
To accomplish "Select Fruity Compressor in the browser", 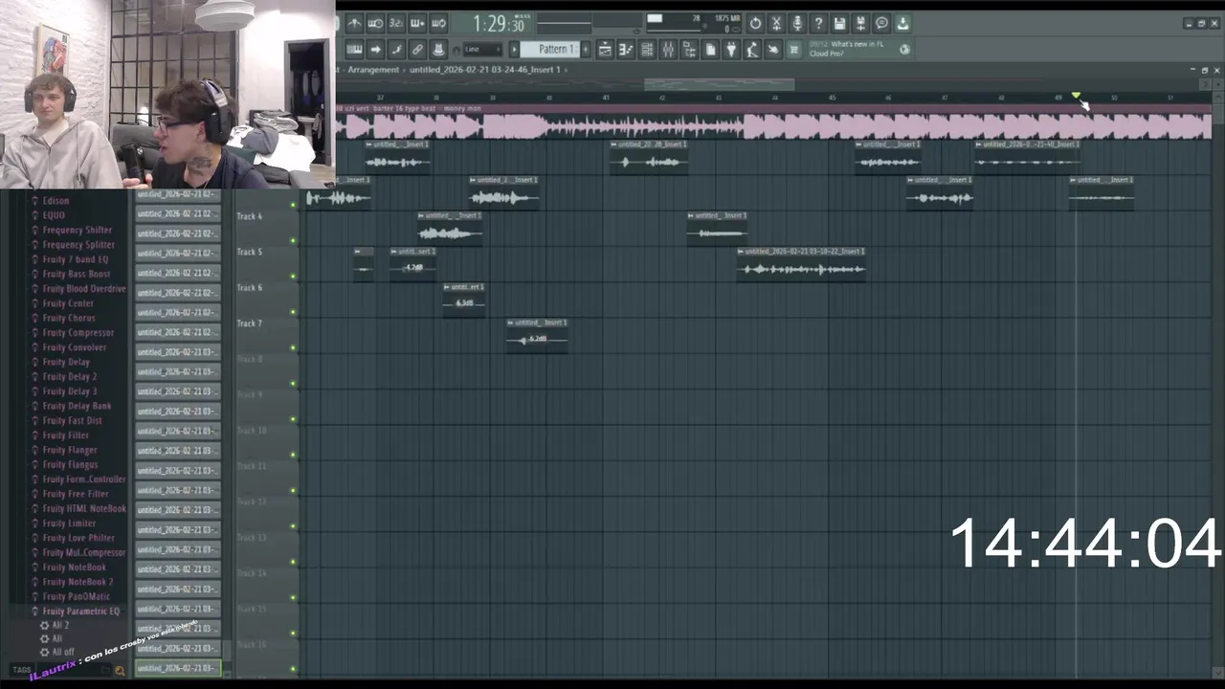I will click(78, 333).
